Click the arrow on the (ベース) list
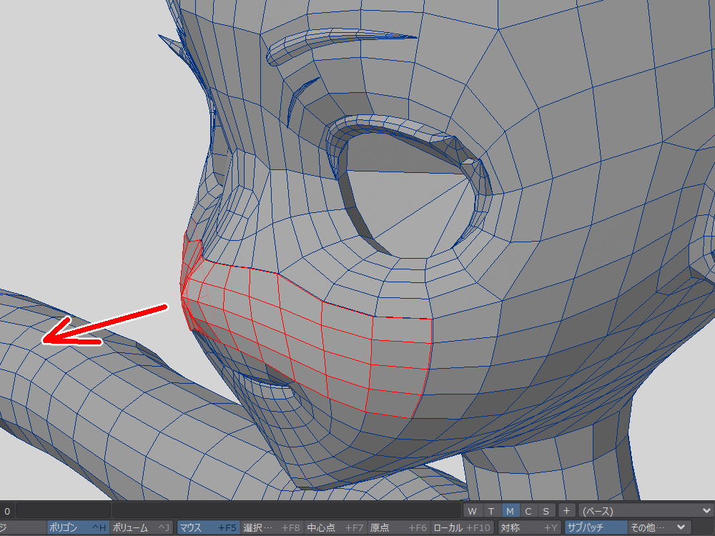This screenshot has height=536, width=715. tap(706, 510)
